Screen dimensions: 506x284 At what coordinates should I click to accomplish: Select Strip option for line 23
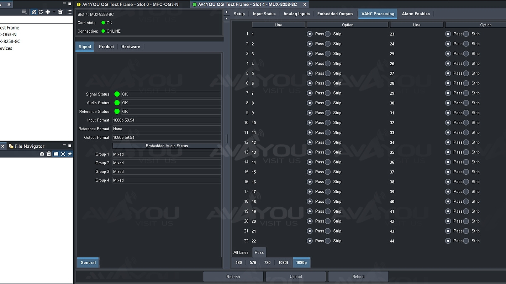(x=466, y=34)
